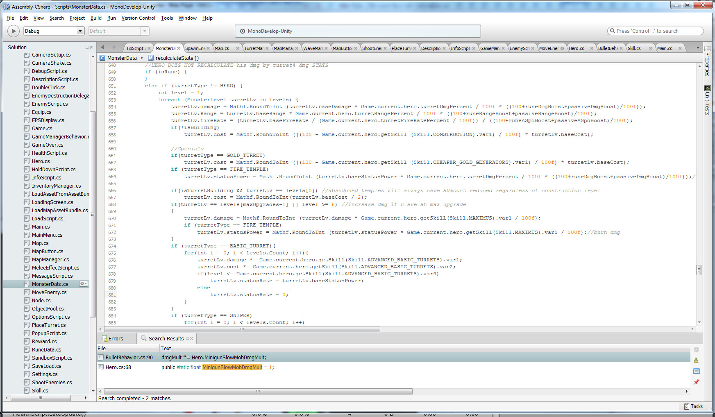Viewport: 715px width, 417px height.
Task: Click the MonoDevelop-Unity status bar target icon
Action: pos(242,31)
